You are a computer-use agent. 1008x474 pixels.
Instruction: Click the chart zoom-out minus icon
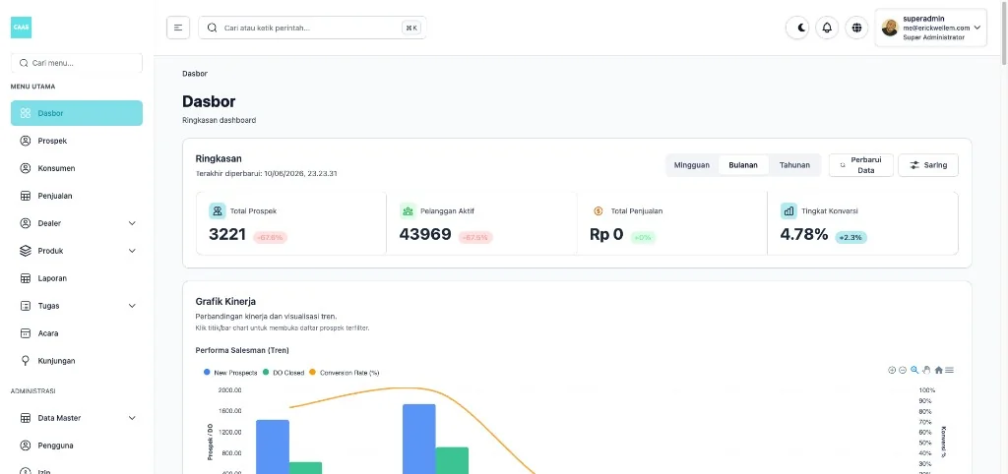(903, 370)
